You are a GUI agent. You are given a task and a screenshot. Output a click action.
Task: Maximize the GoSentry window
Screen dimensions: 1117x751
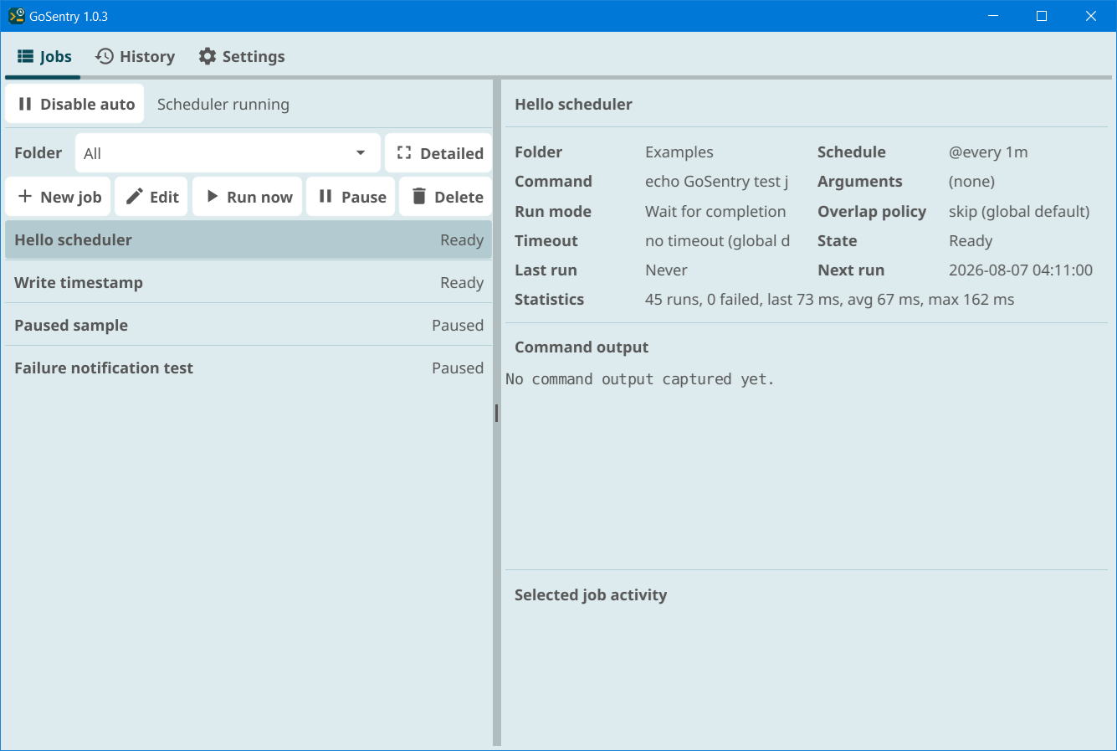1042,16
